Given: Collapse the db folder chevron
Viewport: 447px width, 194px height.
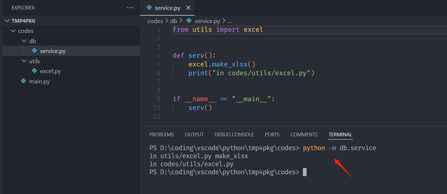Looking at the screenshot, I should 24,41.
